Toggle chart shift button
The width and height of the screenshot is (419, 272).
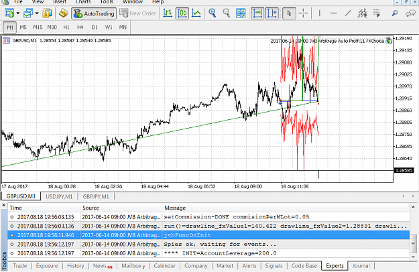tap(272, 13)
